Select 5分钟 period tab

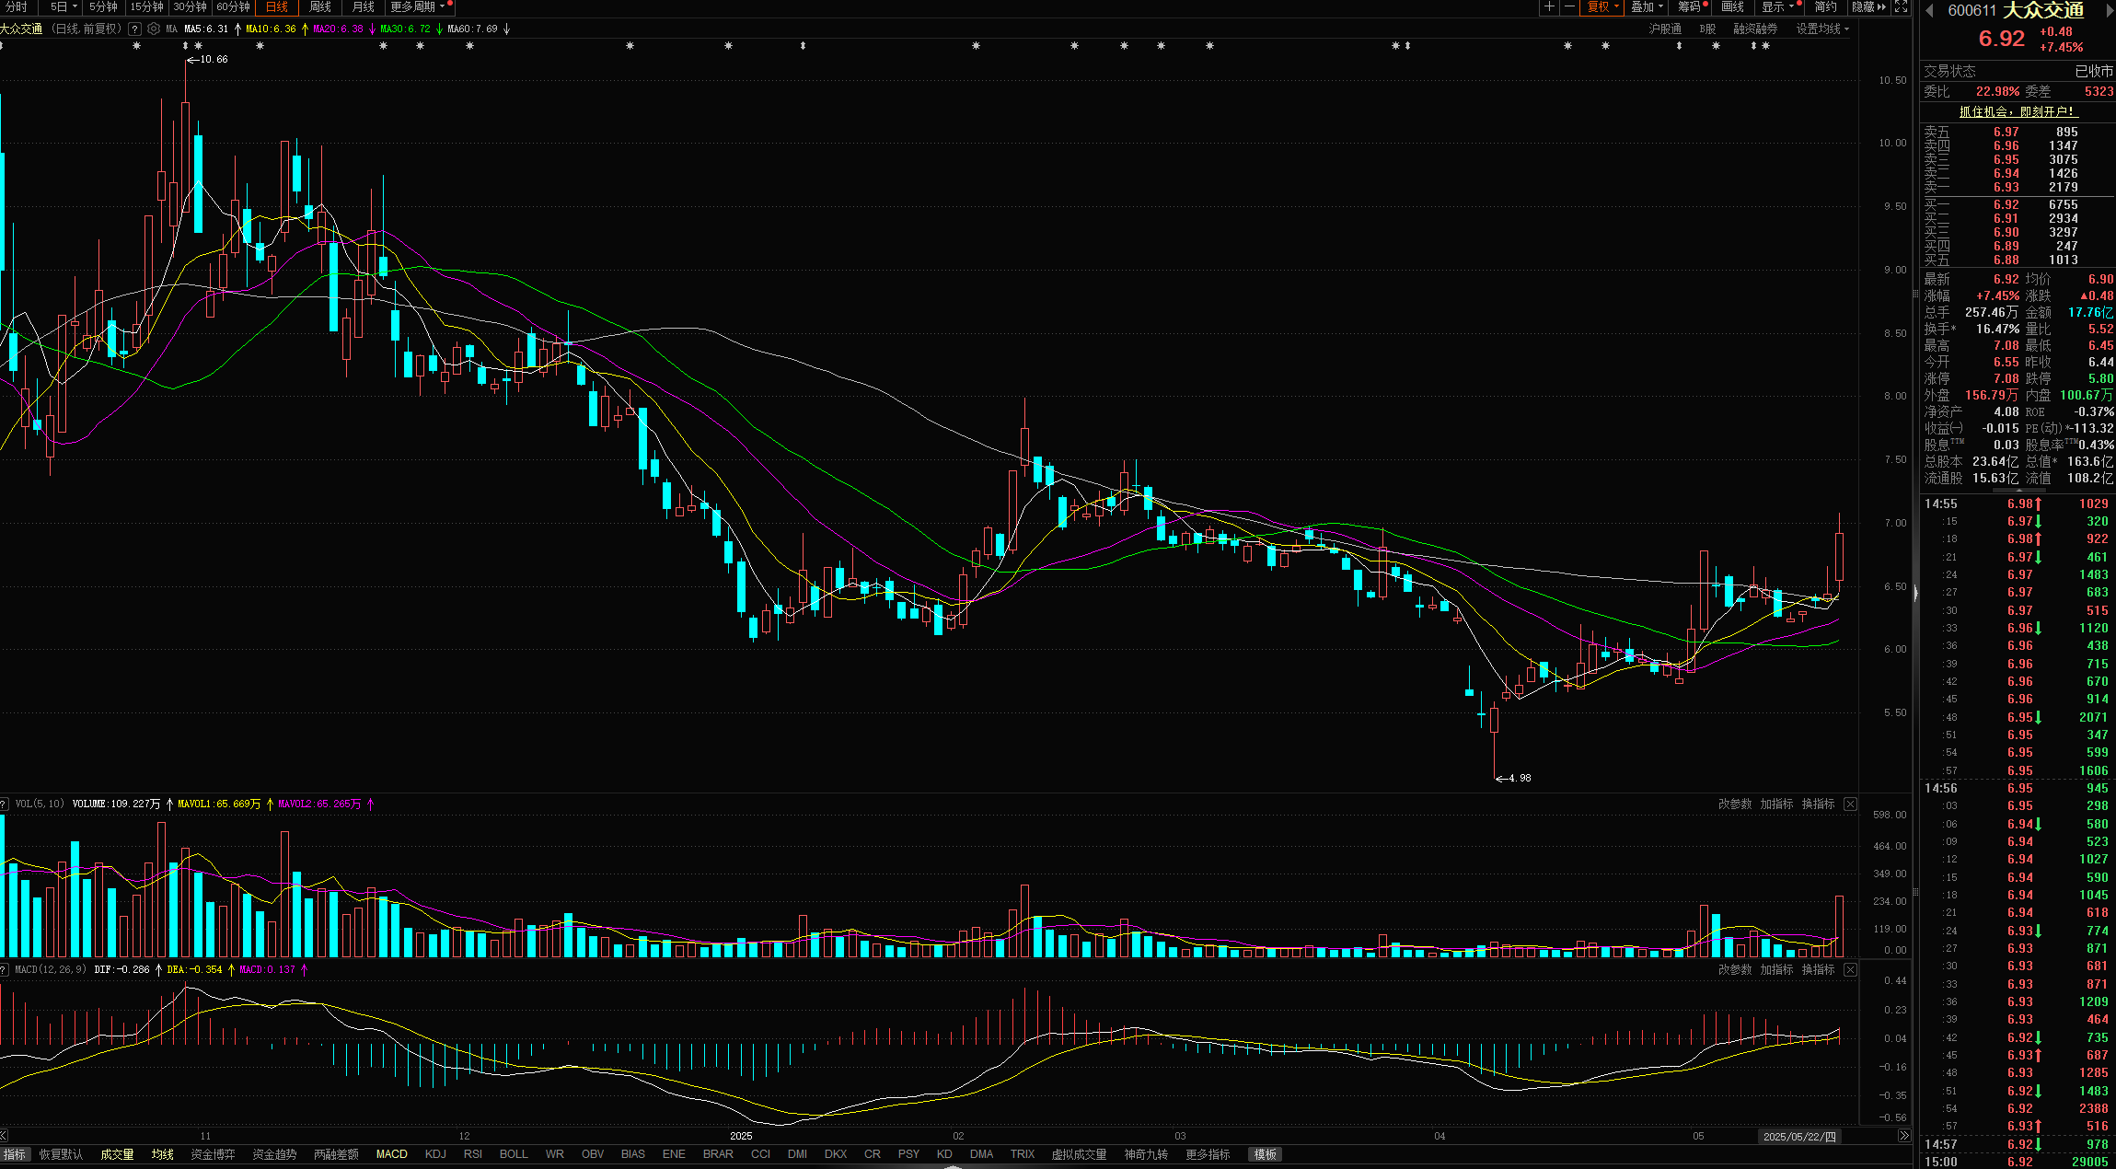coord(103,6)
